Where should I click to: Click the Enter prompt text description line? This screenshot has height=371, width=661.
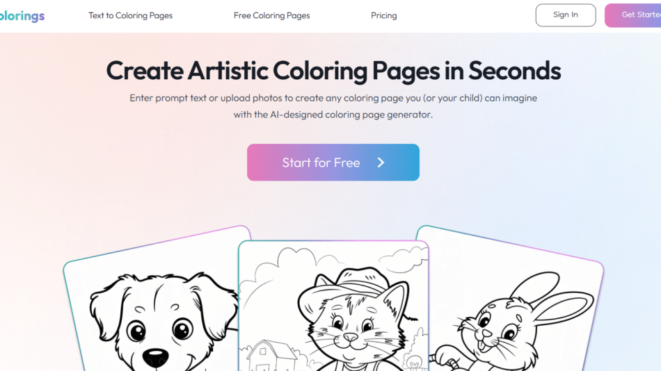pos(333,98)
